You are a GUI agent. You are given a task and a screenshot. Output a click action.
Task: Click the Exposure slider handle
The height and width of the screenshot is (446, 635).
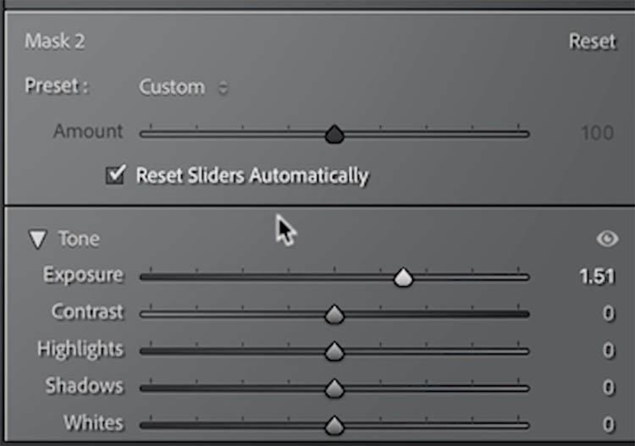point(403,278)
